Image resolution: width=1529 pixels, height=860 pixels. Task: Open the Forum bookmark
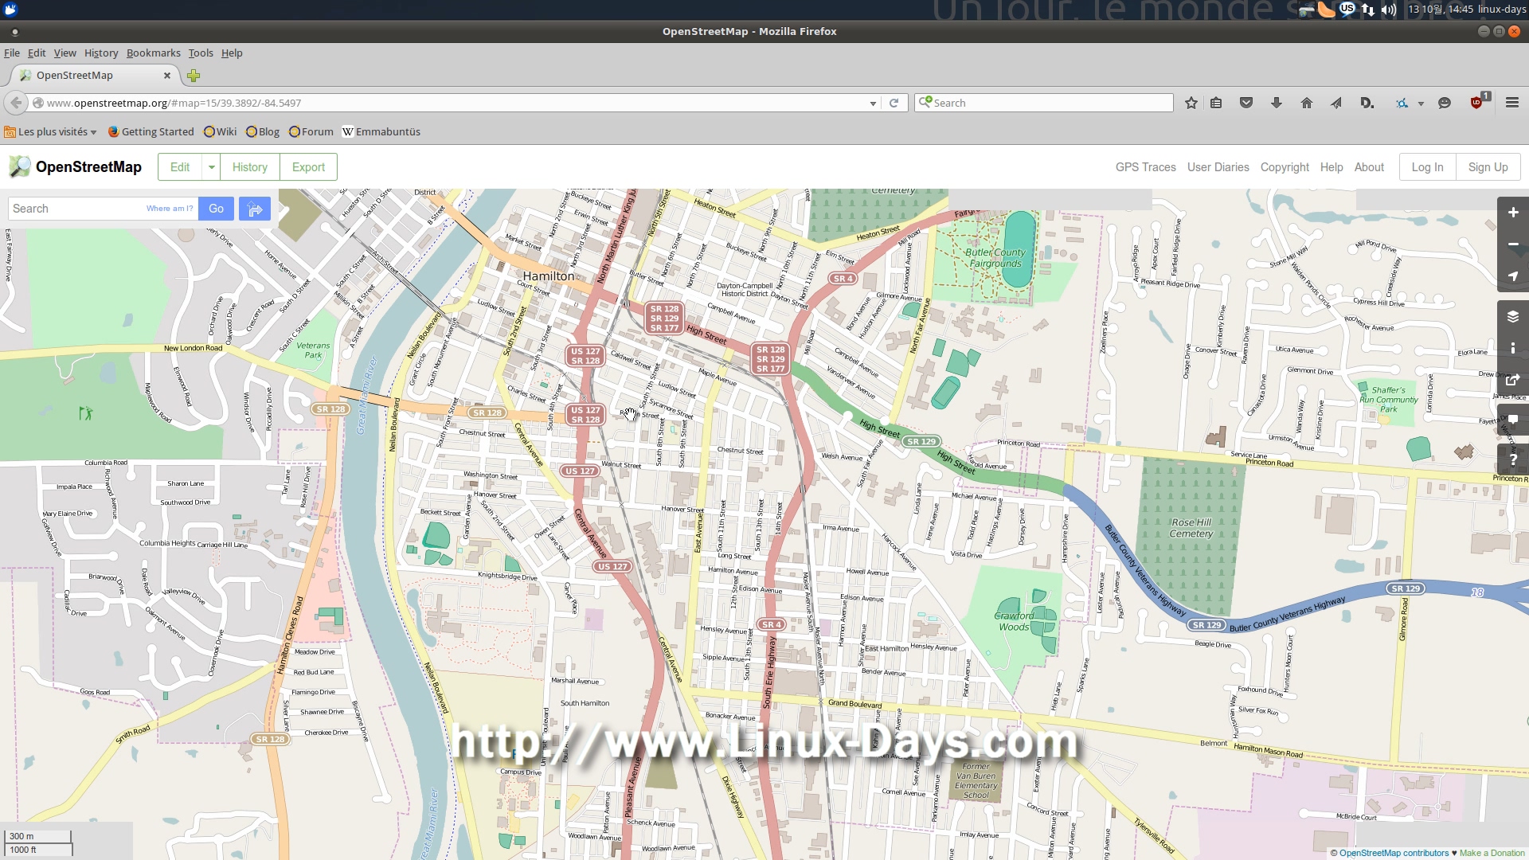311,131
